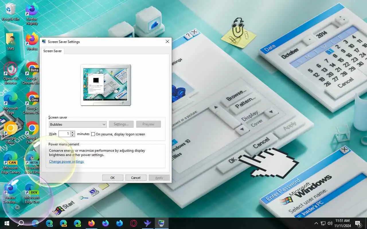
Task: Select the Firefox Developer desktop shortcut
Action: coord(11,192)
